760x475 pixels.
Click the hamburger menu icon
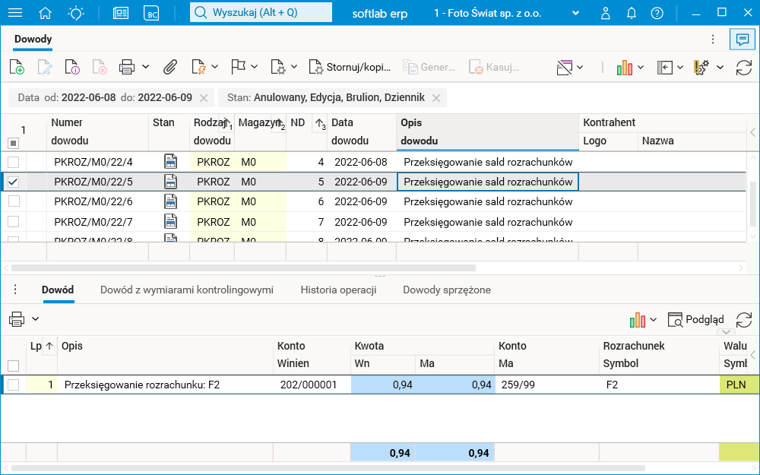(14, 13)
